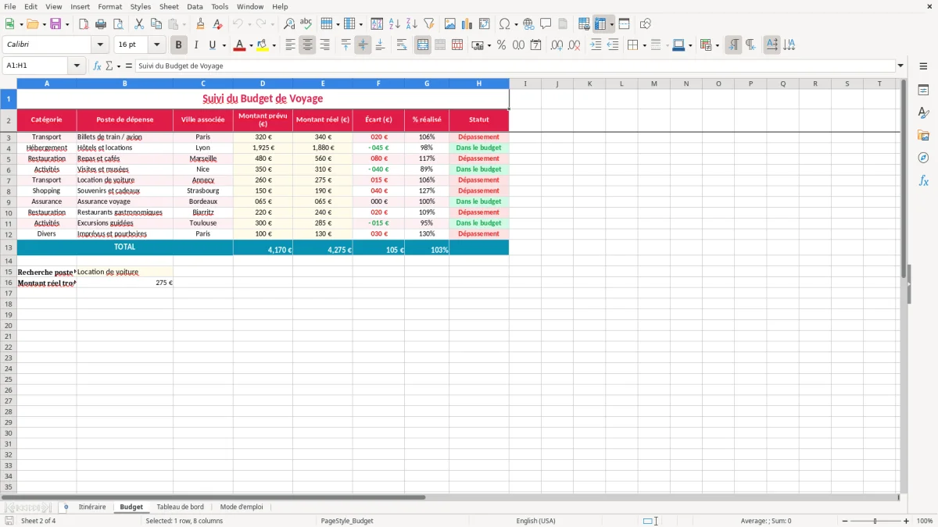The height and width of the screenshot is (527, 938).
Task: Select row 13 header
Action: 9,247
